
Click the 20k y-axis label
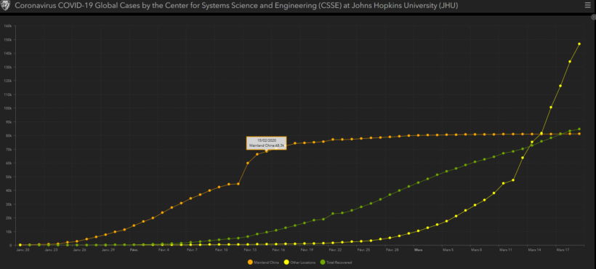click(x=9, y=217)
